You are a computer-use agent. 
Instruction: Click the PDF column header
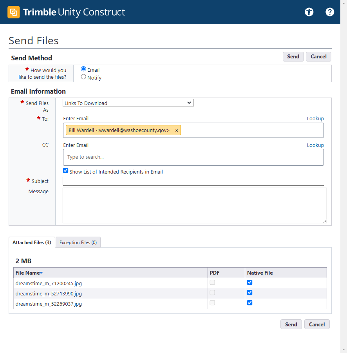[226, 273]
